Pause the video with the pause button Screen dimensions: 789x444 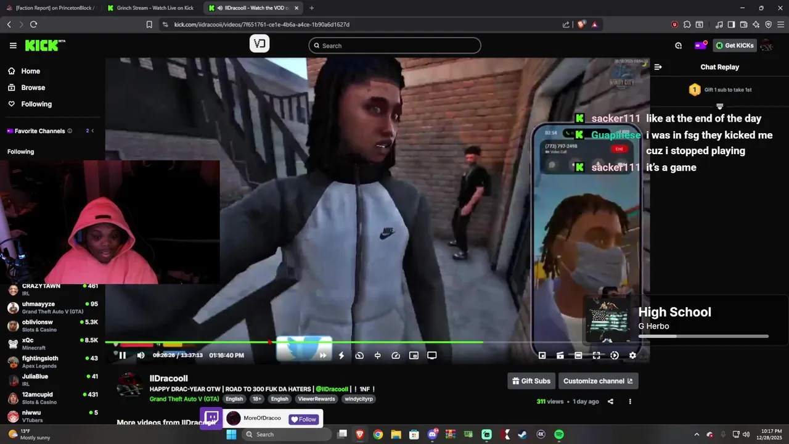(122, 355)
